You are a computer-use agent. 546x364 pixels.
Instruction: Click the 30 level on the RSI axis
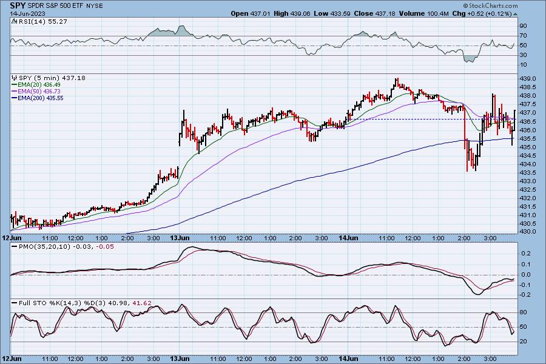pyautogui.click(x=523, y=55)
